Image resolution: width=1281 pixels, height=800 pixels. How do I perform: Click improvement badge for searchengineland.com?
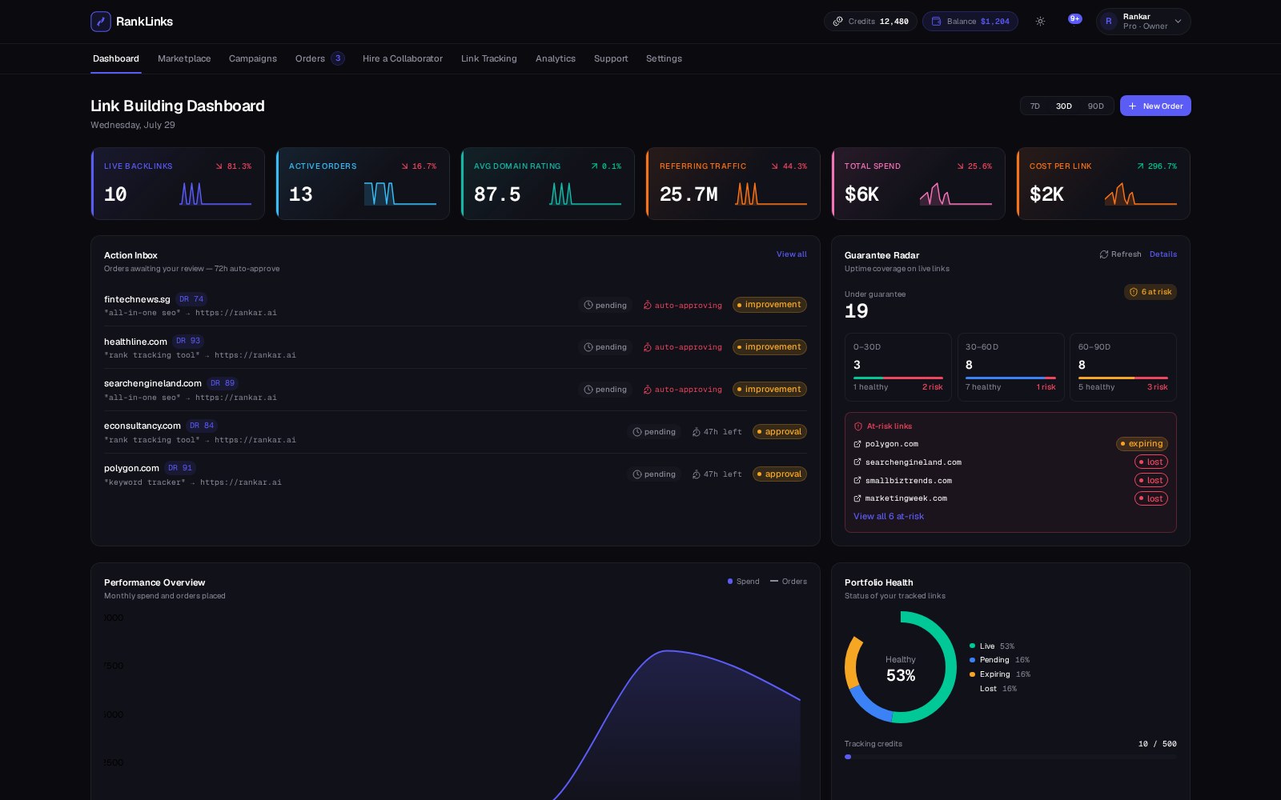pos(769,390)
